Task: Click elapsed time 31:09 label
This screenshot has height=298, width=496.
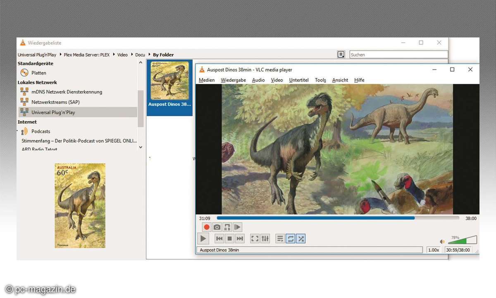Action: [205, 219]
